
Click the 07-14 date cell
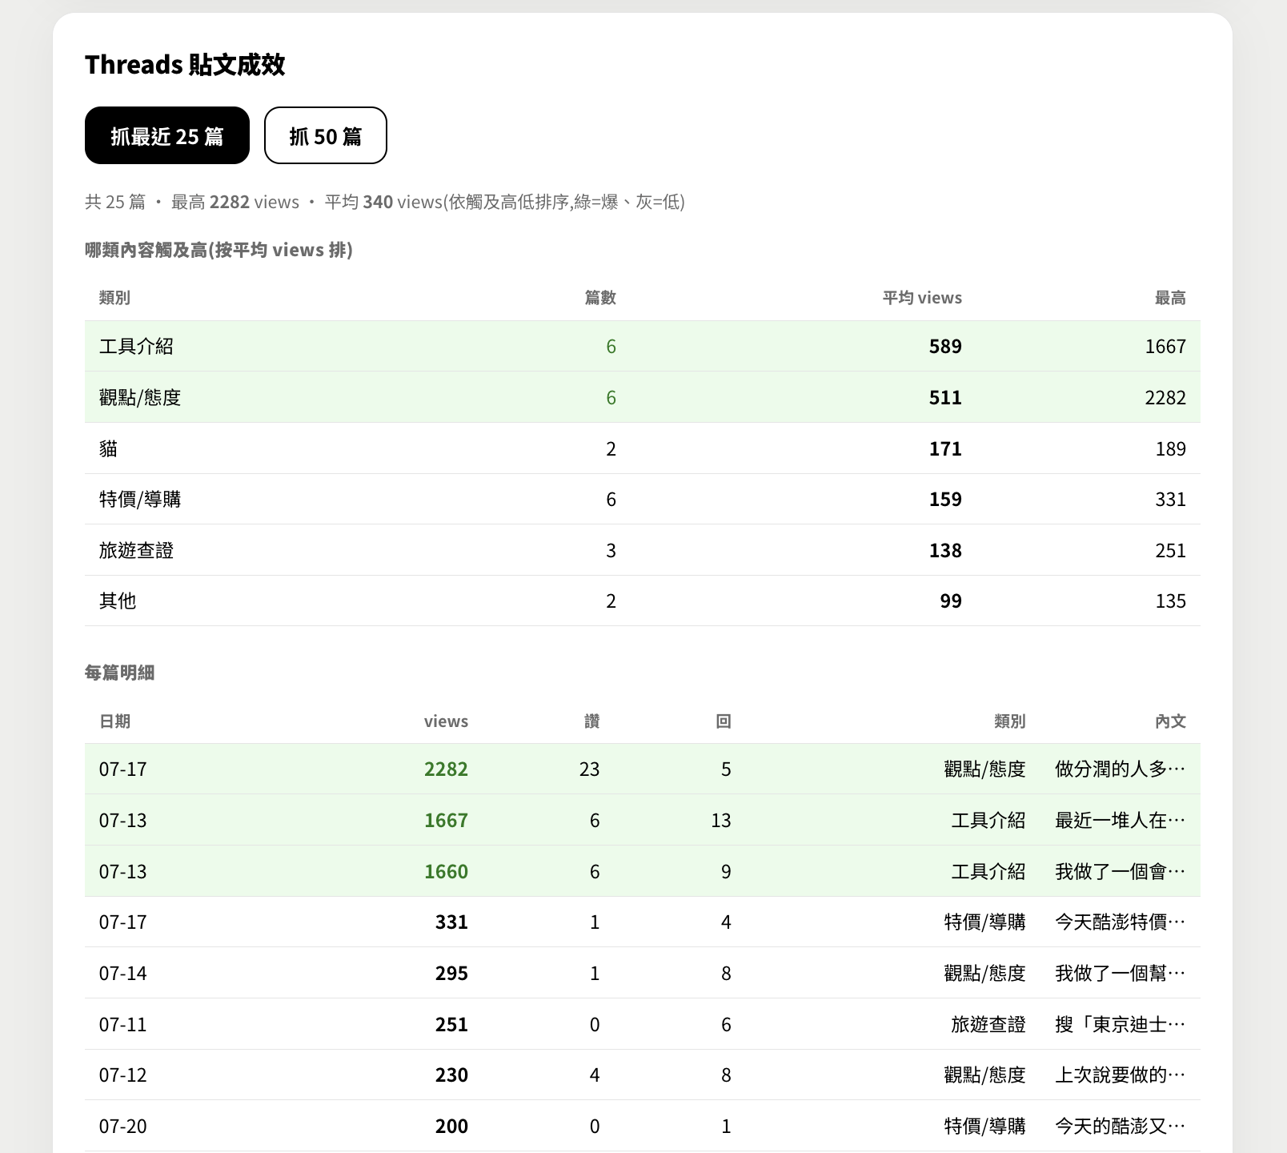[122, 973]
